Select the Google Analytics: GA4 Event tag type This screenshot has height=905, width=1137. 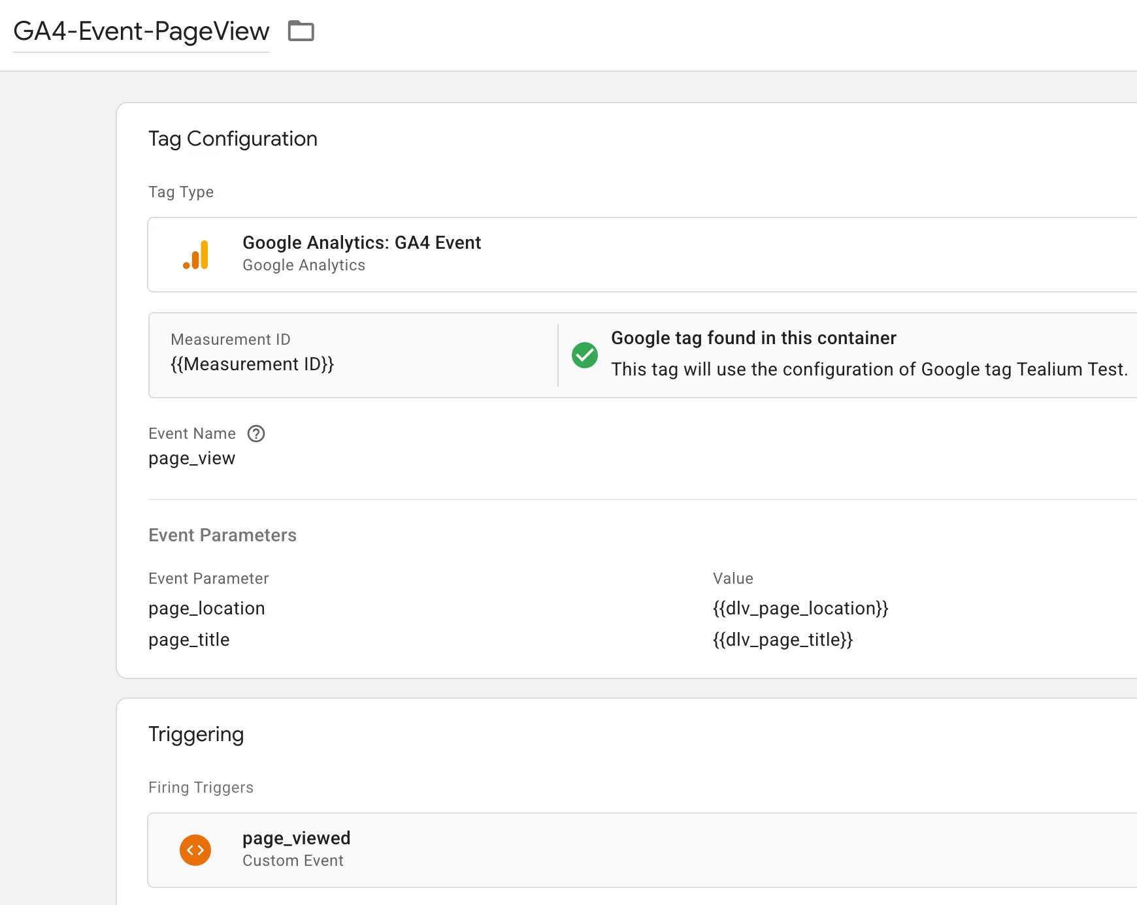coord(642,255)
